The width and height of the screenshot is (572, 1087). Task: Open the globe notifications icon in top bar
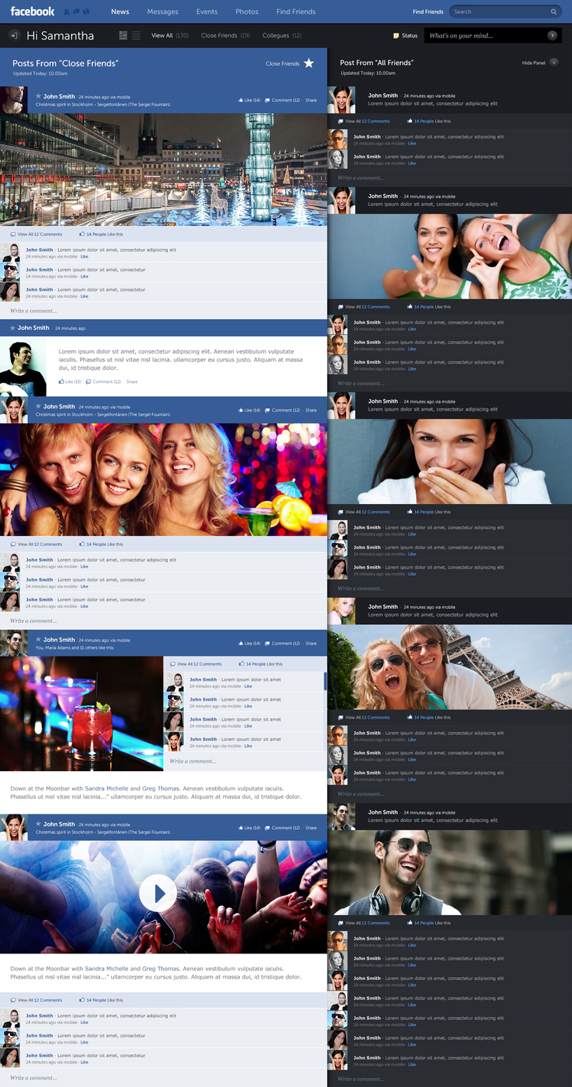click(86, 12)
